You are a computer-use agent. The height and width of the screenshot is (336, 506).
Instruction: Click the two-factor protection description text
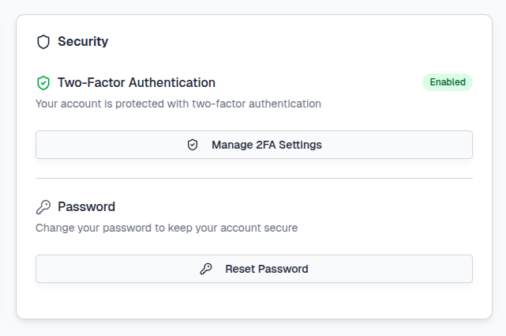(178, 103)
